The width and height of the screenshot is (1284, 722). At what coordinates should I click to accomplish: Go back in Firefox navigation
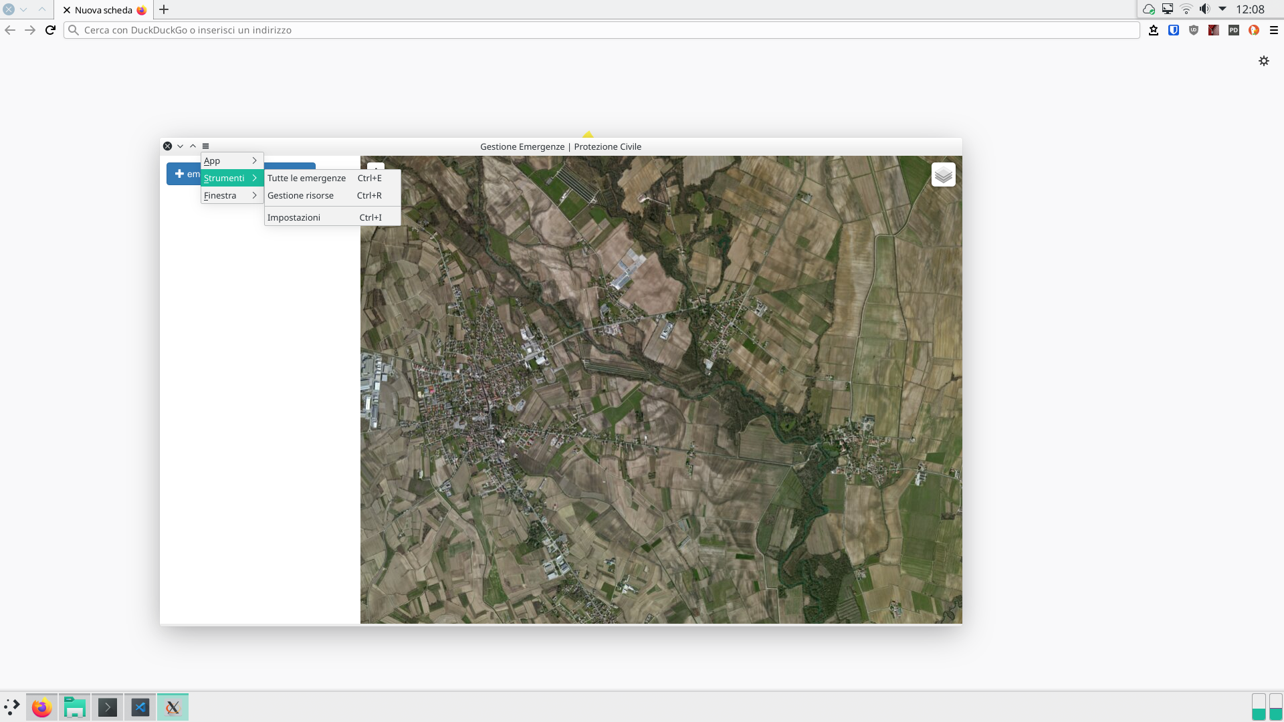click(10, 30)
